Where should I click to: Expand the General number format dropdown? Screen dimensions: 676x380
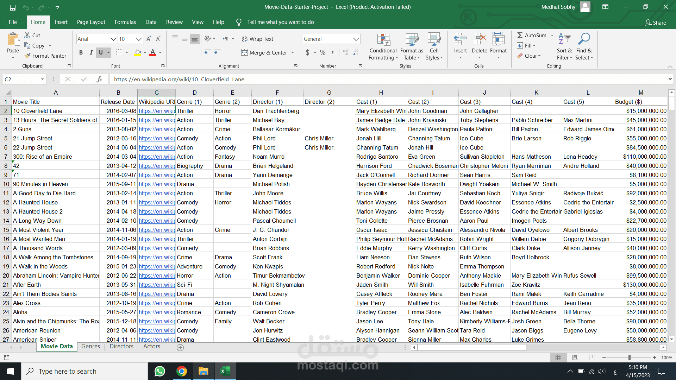click(356, 39)
